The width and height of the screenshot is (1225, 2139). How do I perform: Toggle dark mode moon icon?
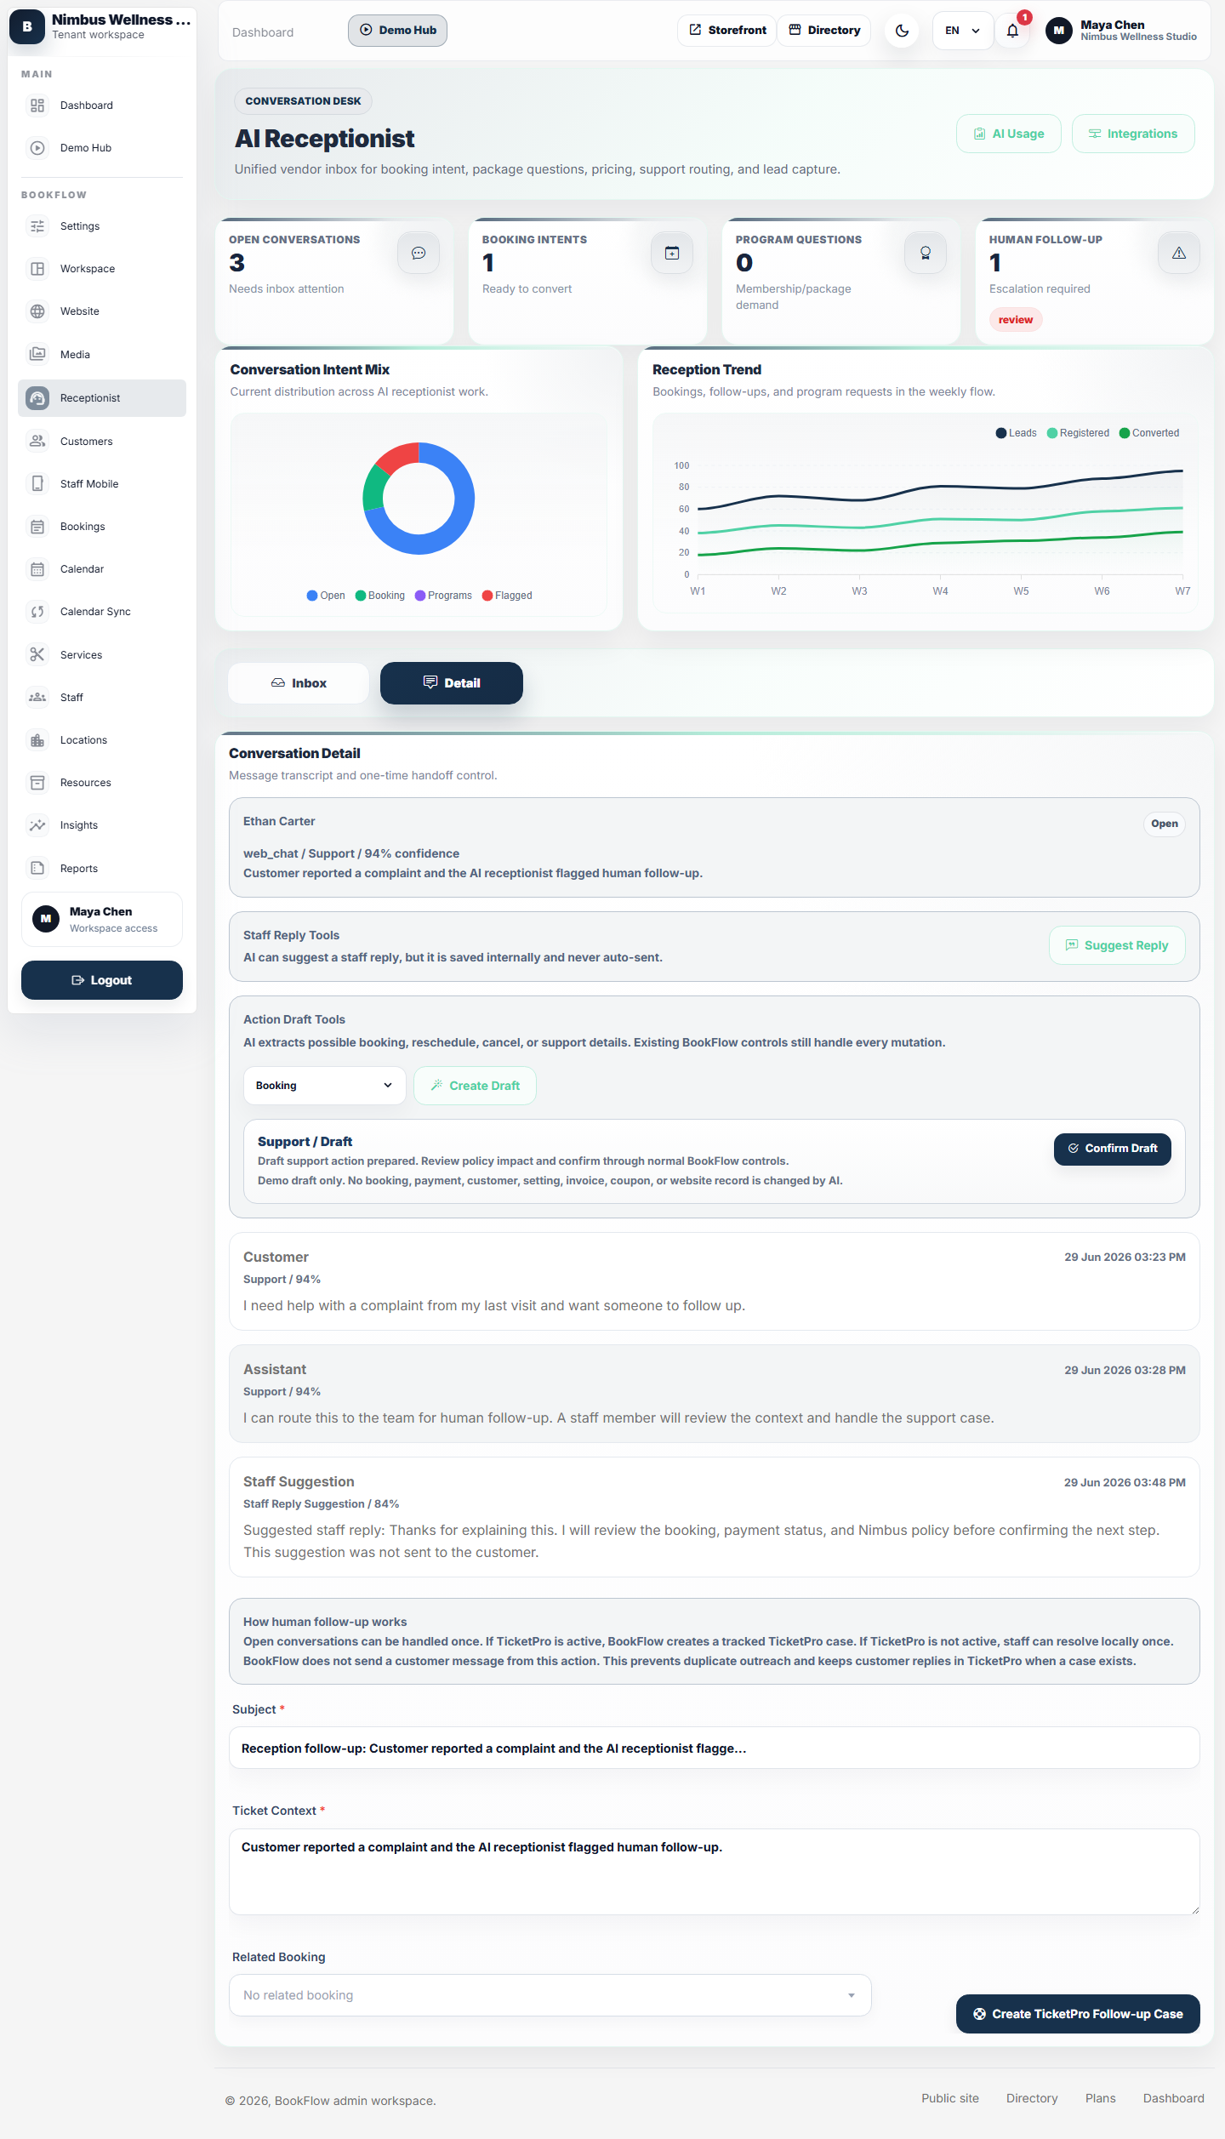(902, 31)
